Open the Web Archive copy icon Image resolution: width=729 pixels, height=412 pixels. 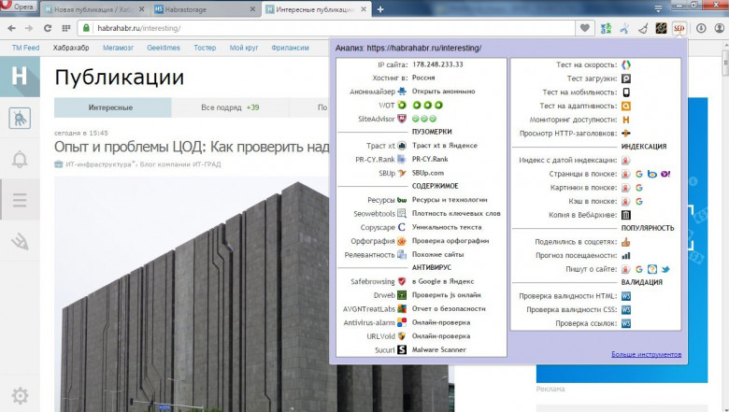click(x=627, y=215)
